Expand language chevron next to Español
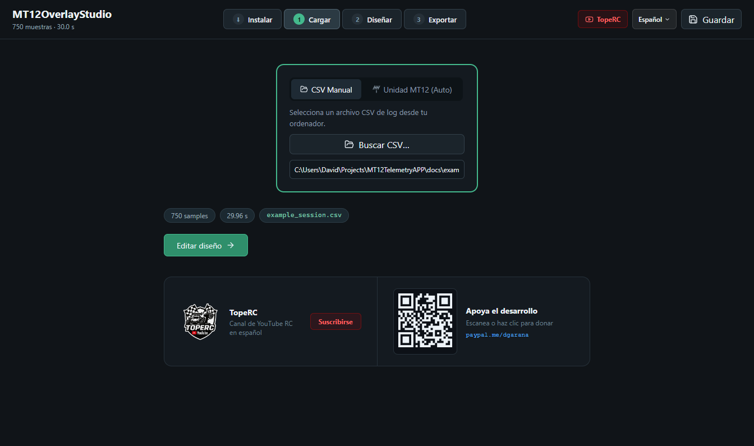The width and height of the screenshot is (754, 446). pos(667,20)
